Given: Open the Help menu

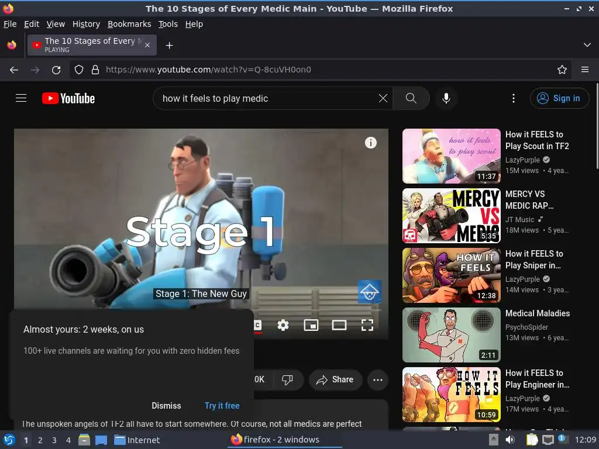Looking at the screenshot, I should [x=194, y=24].
